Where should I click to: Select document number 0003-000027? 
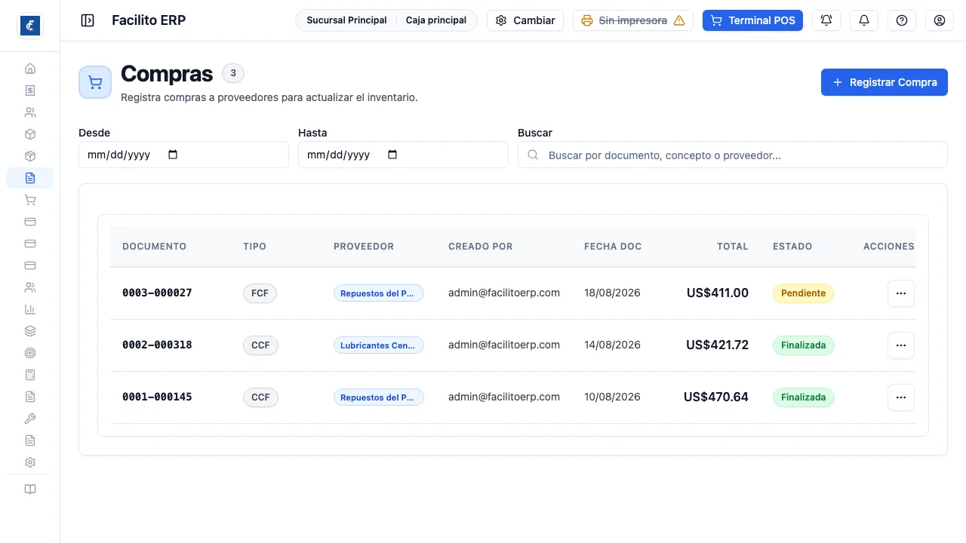157,293
